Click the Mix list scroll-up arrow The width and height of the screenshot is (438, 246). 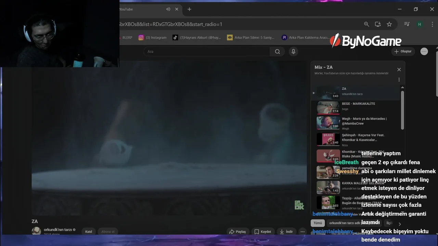click(402, 87)
